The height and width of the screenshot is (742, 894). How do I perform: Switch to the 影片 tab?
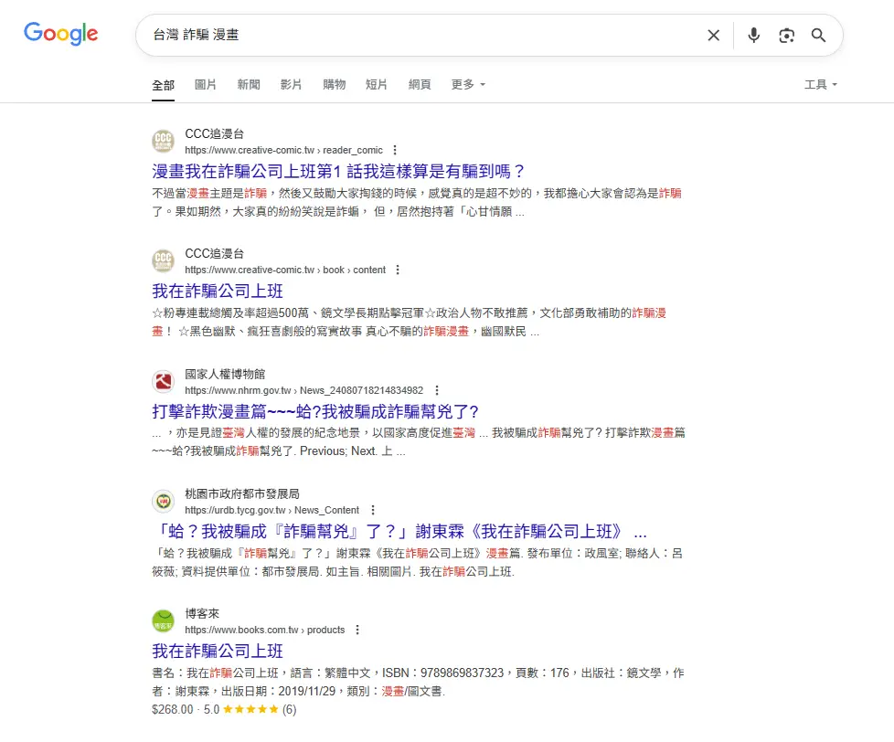click(x=291, y=85)
